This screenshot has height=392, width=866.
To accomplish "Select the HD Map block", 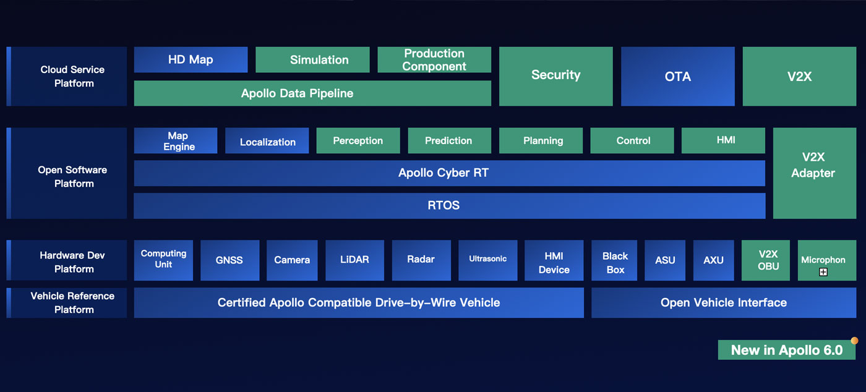I will (x=191, y=60).
